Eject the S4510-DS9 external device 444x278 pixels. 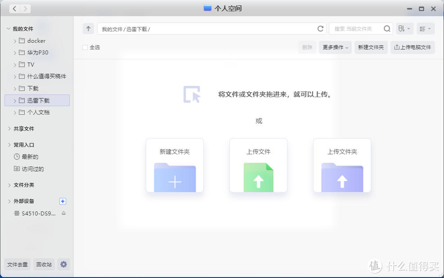click(x=63, y=213)
